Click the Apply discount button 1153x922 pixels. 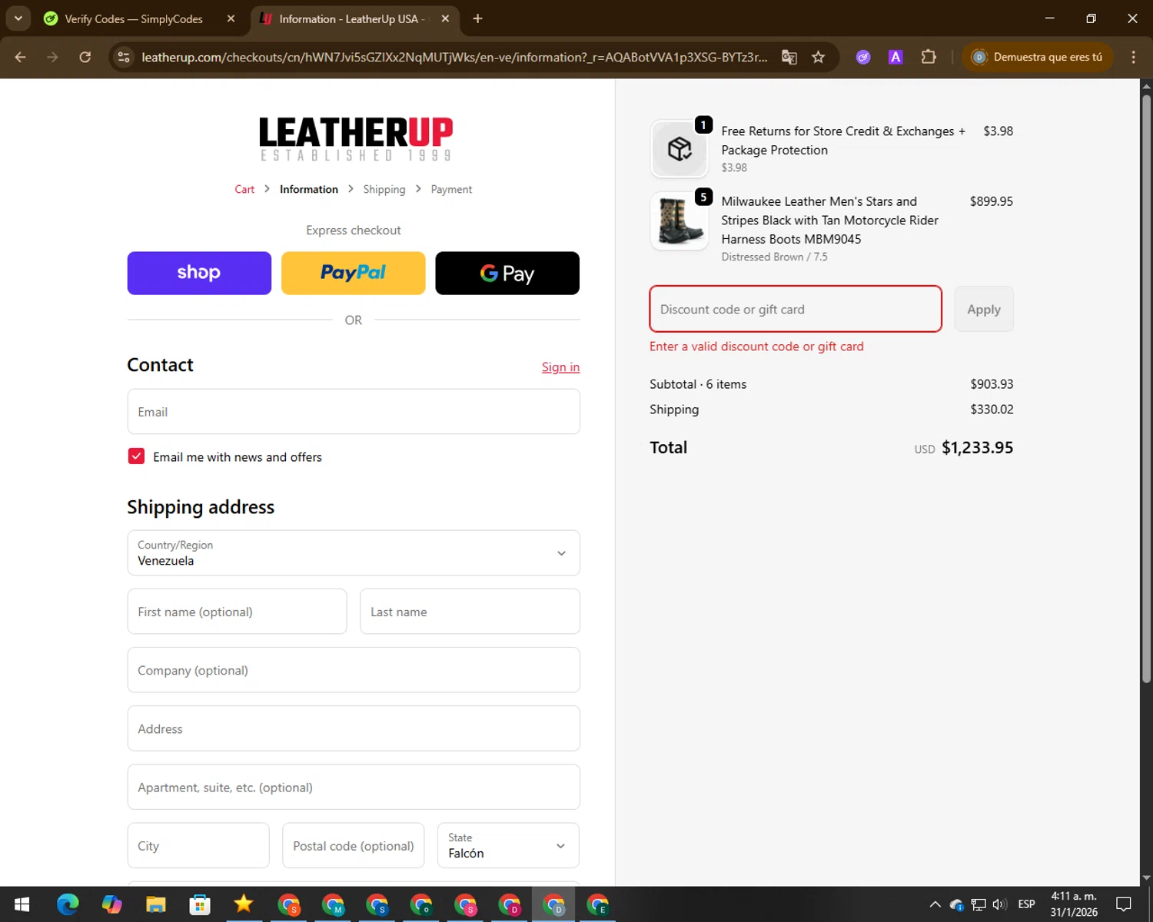[984, 309]
